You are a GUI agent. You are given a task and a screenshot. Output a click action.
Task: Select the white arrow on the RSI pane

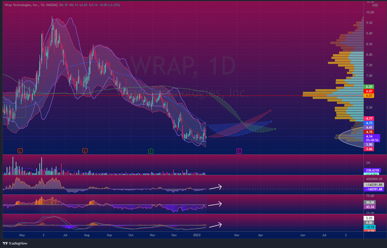point(215,204)
